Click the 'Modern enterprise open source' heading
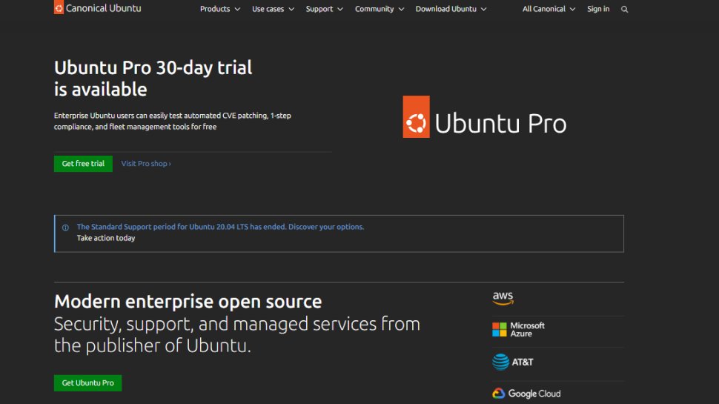Screen dimensions: 719x404 coord(188,301)
